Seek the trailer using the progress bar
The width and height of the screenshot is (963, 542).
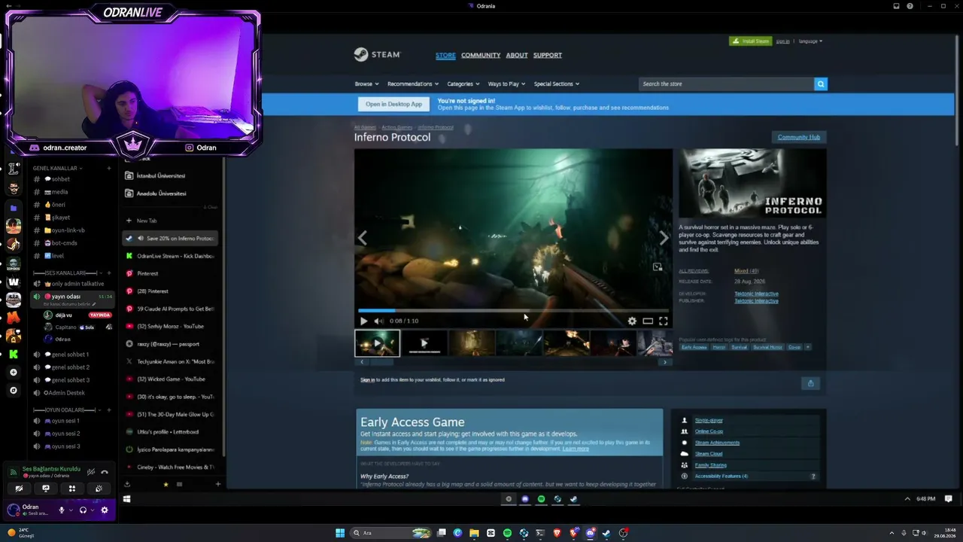point(513,310)
